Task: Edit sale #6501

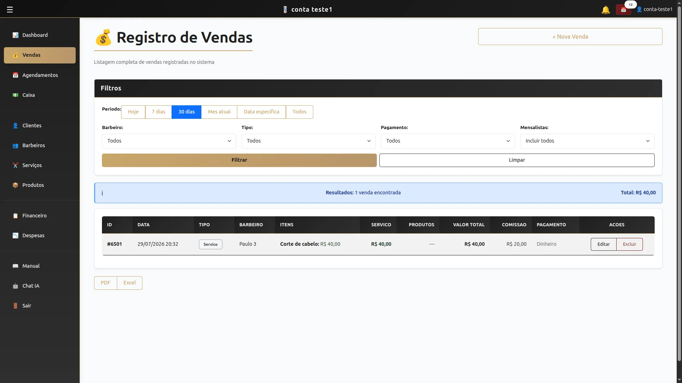Action: [603, 244]
